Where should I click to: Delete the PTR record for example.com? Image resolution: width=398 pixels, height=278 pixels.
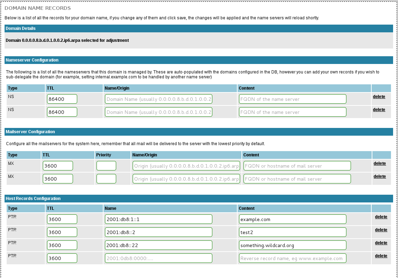381,217
